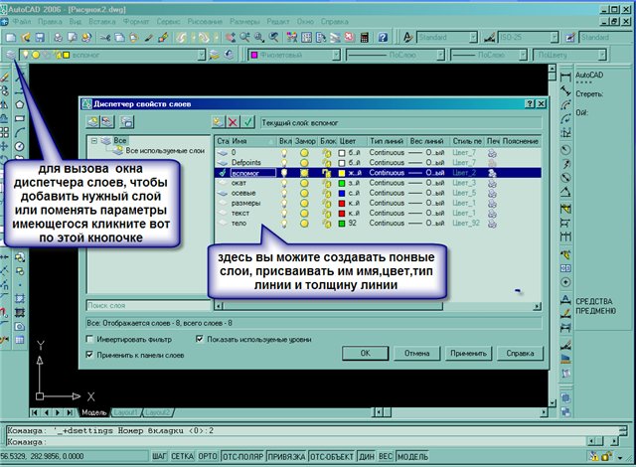Toggle 'Применить к панели слоев' checkbox
Screen dimensions: 636x467
click(x=91, y=353)
